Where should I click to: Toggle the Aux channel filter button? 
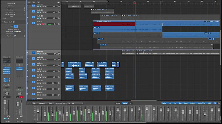(x=175, y=103)
